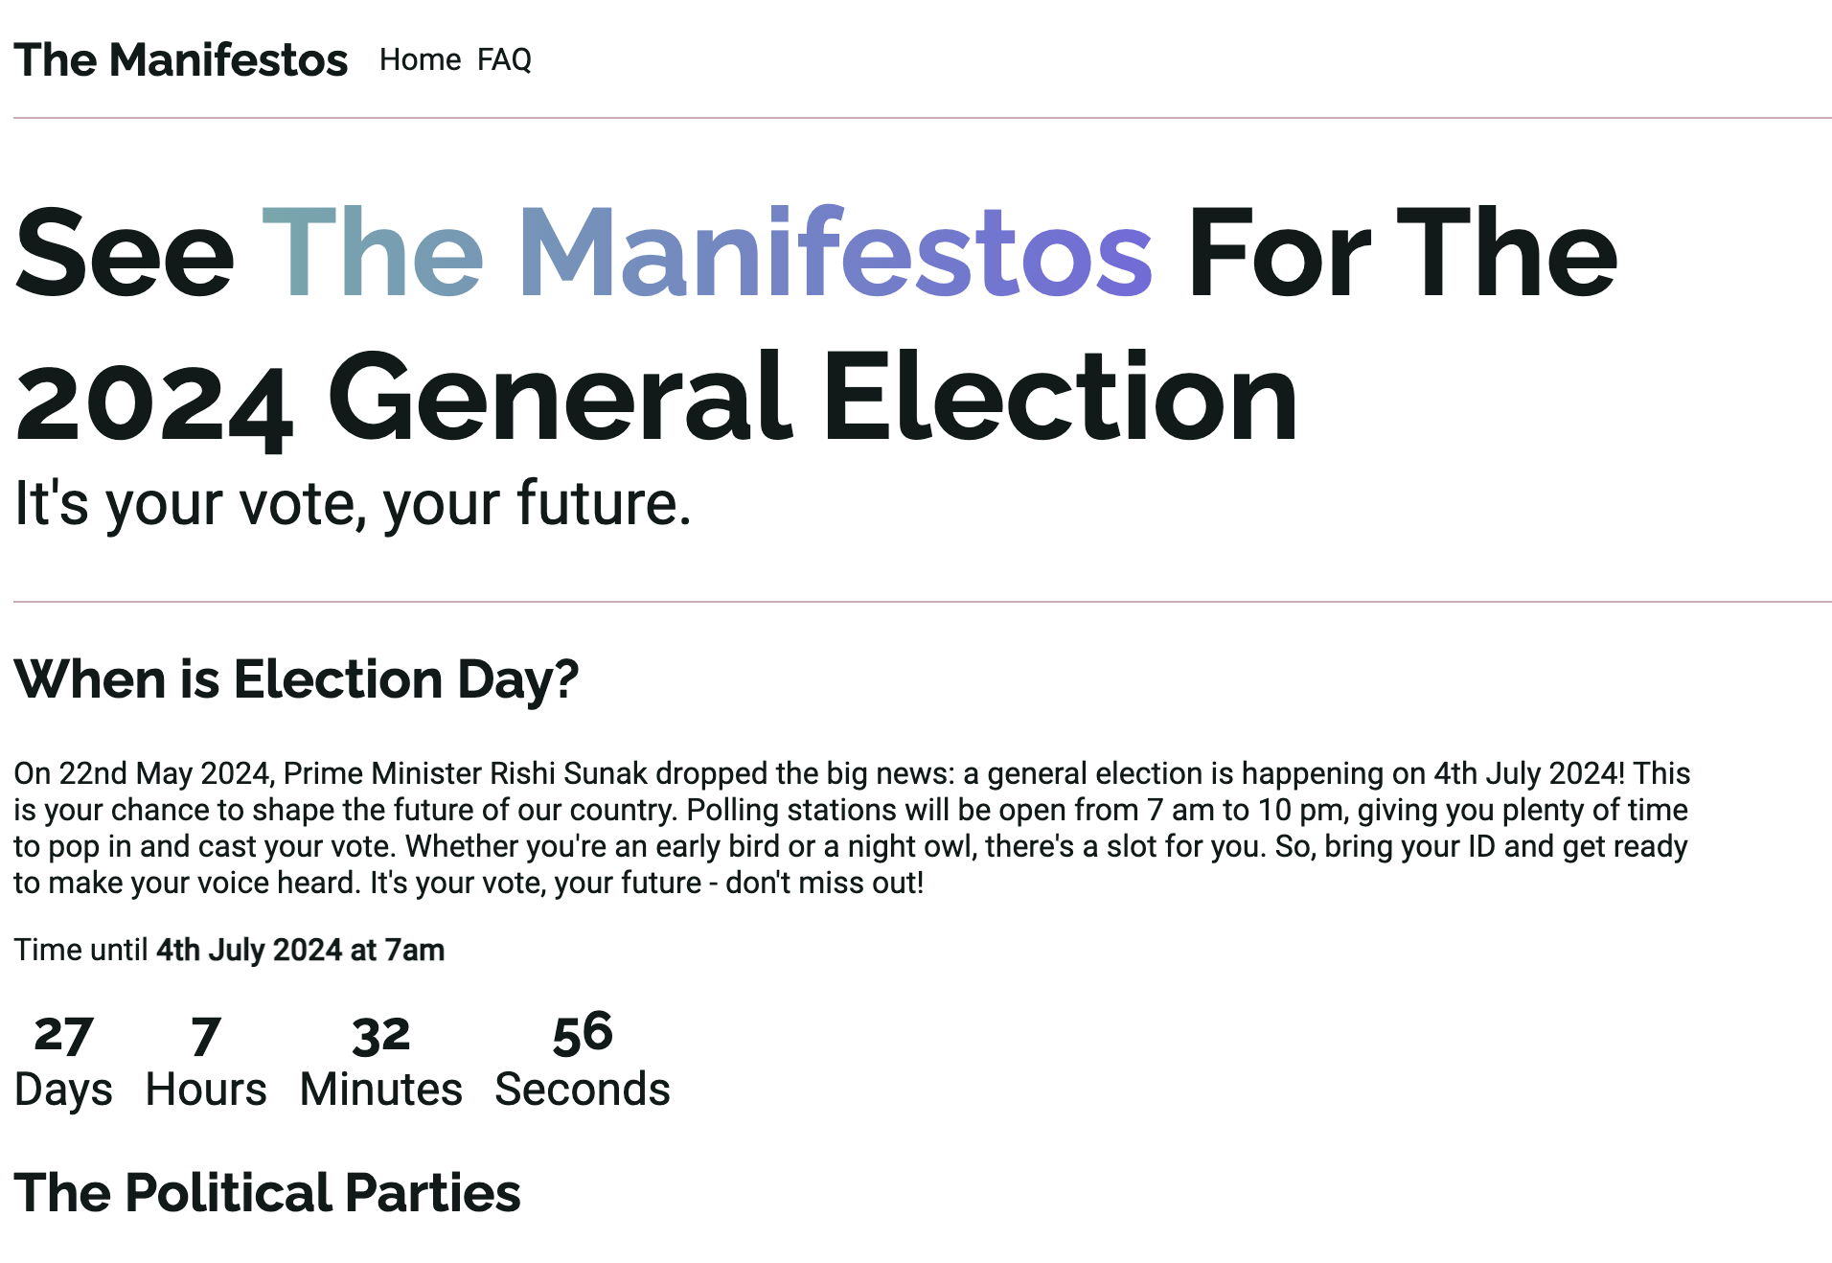Click the 7 hours countdown number
Screen dimensions: 1832x1263
(205, 1036)
